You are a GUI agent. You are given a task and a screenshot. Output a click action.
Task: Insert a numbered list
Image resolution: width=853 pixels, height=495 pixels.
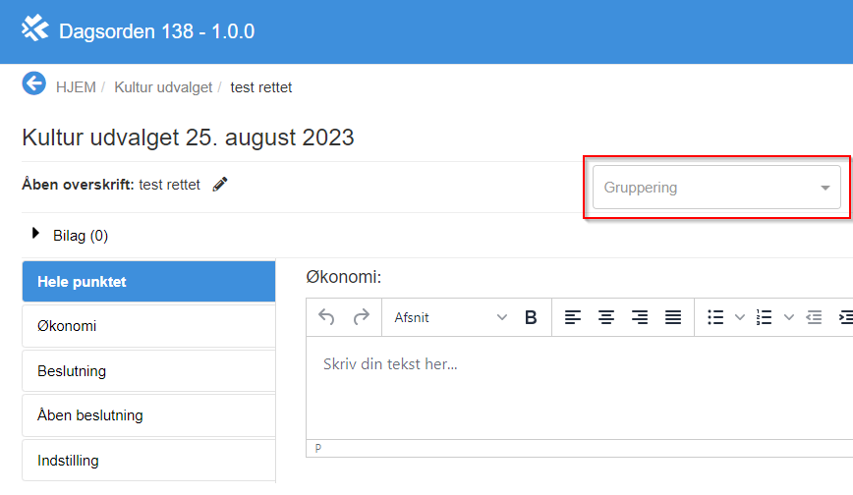[764, 317]
